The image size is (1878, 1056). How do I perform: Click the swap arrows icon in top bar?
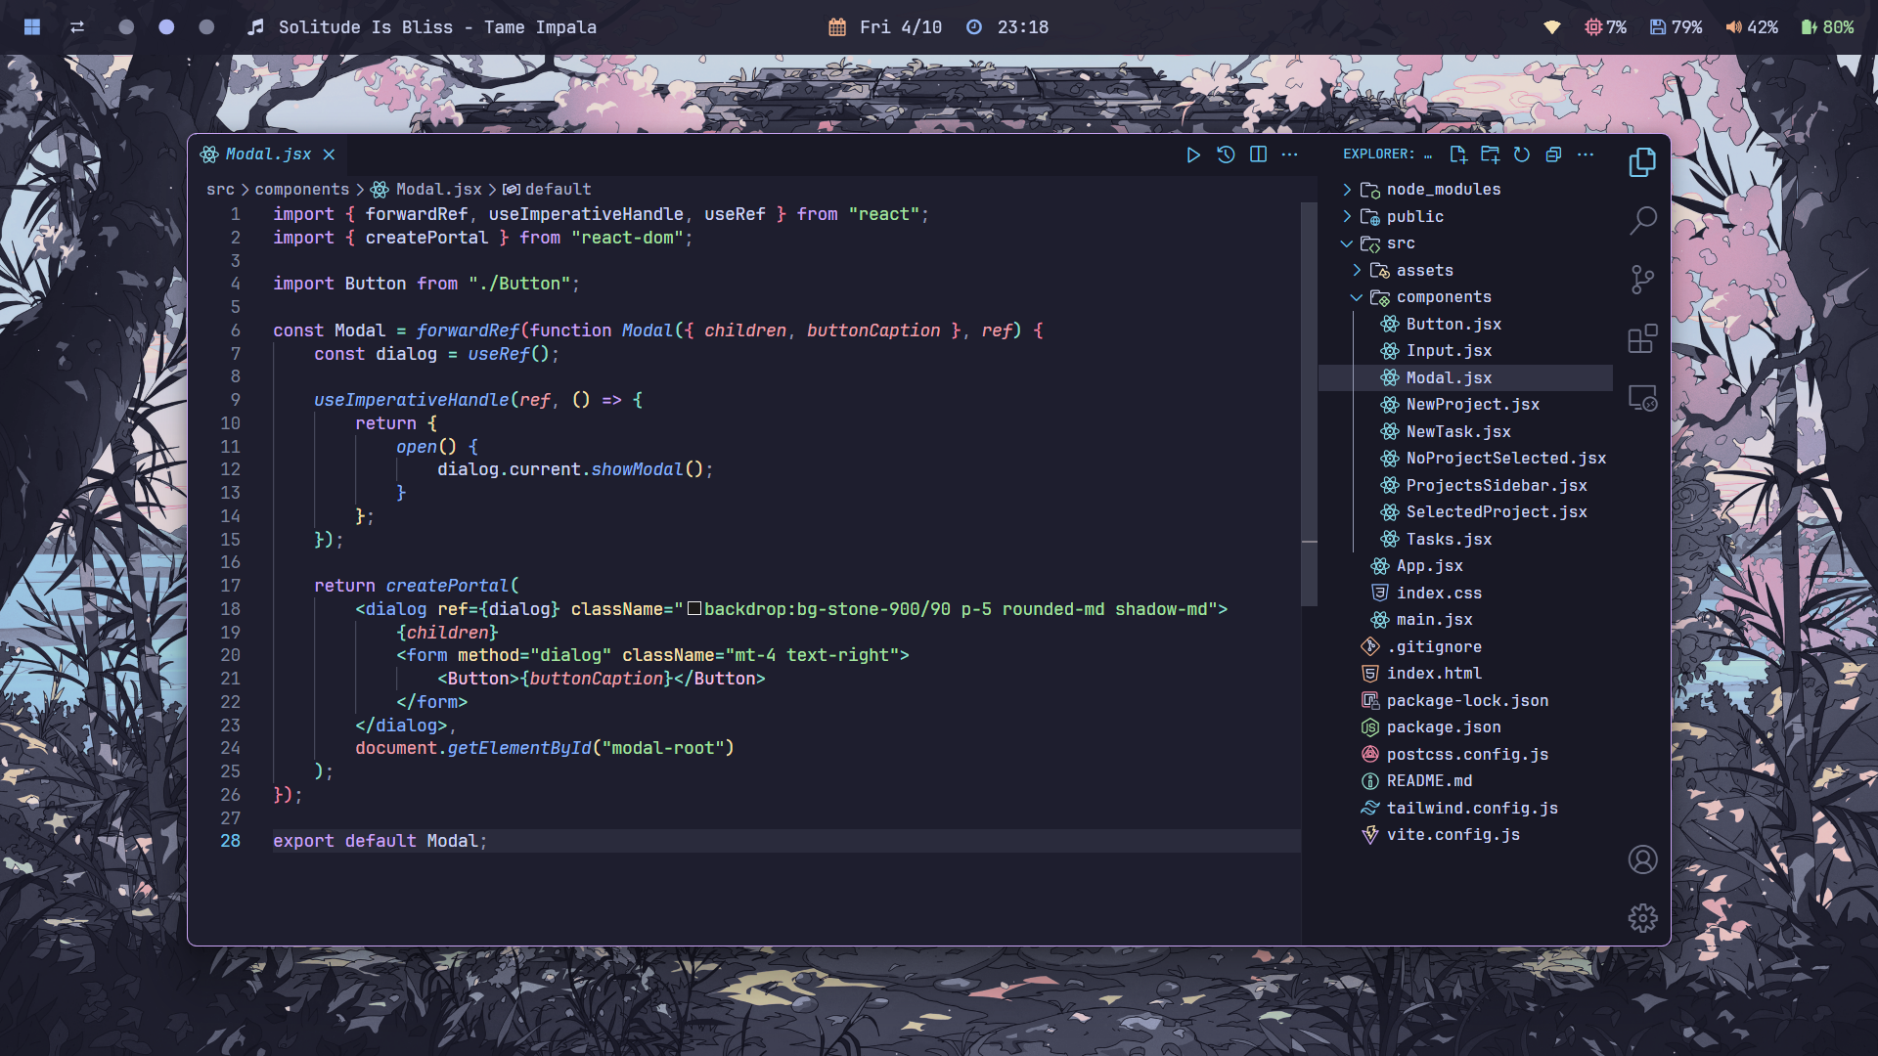pos(77,27)
